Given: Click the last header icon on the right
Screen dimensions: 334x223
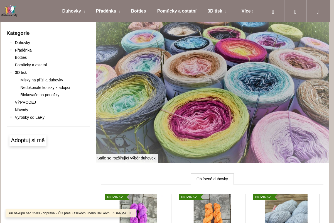Looking at the screenshot, I should coord(318,11).
